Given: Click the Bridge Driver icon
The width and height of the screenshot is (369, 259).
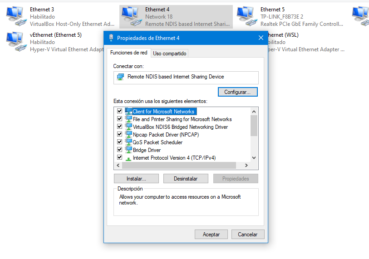Looking at the screenshot, I should pyautogui.click(x=128, y=150).
